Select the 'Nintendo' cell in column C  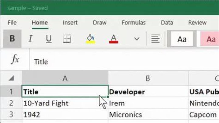pyautogui.click(x=203, y=103)
